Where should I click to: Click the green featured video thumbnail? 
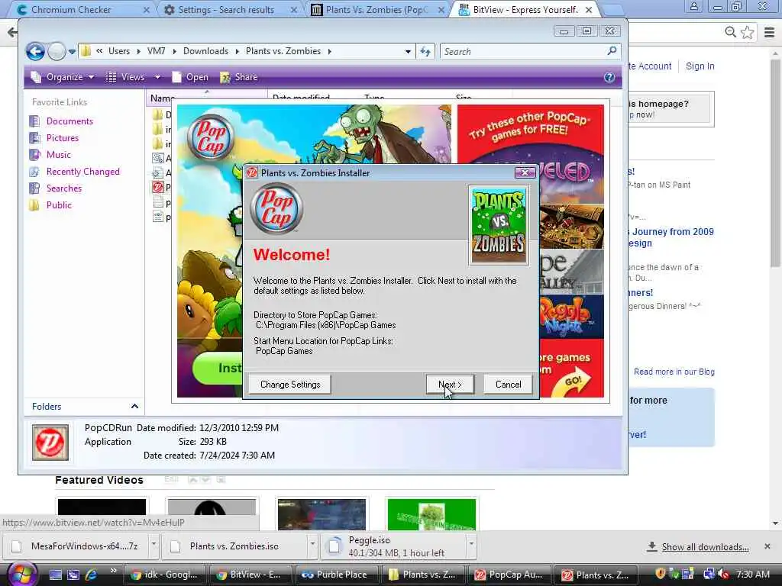click(x=431, y=514)
